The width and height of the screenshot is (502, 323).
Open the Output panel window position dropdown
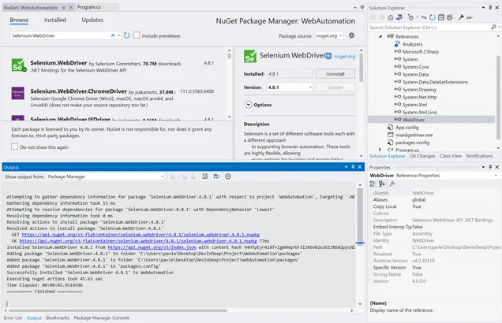pos(346,167)
